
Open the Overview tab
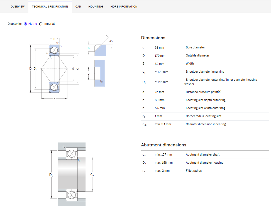coord(18,7)
